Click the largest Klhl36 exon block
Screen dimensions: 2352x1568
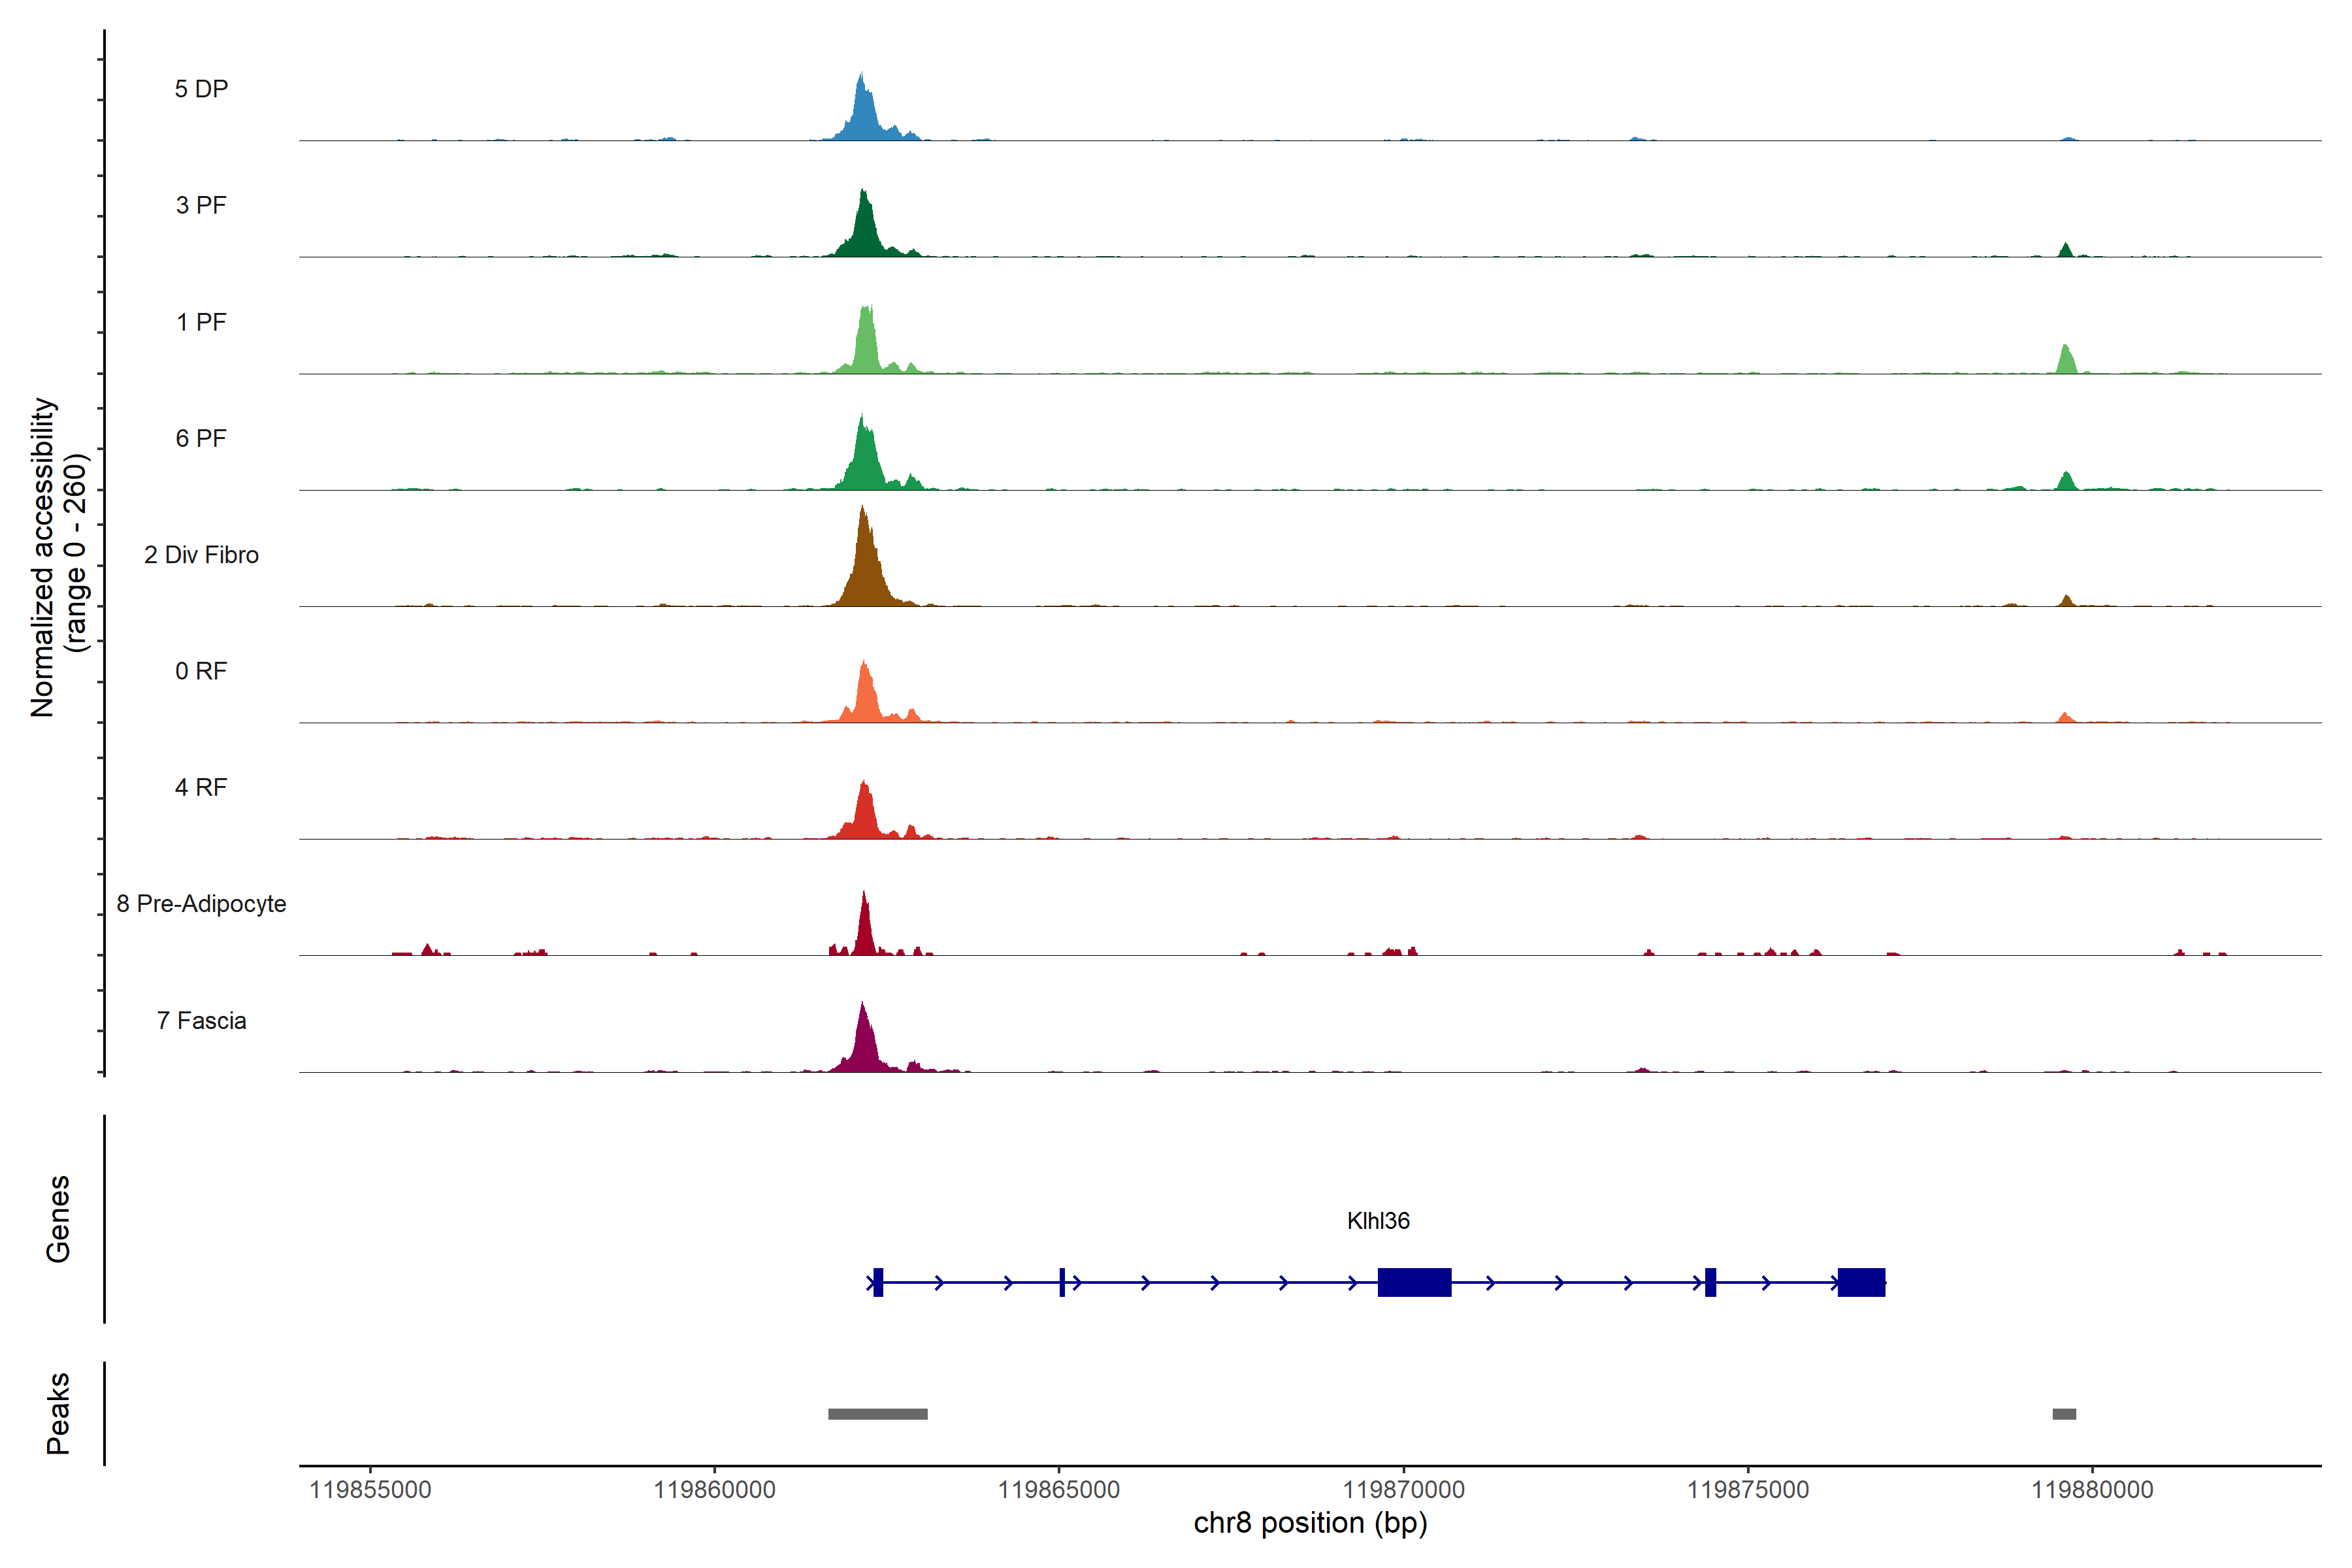click(x=1414, y=1282)
